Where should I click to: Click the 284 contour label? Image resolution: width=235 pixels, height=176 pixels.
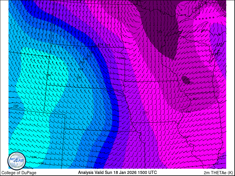click(x=85, y=59)
